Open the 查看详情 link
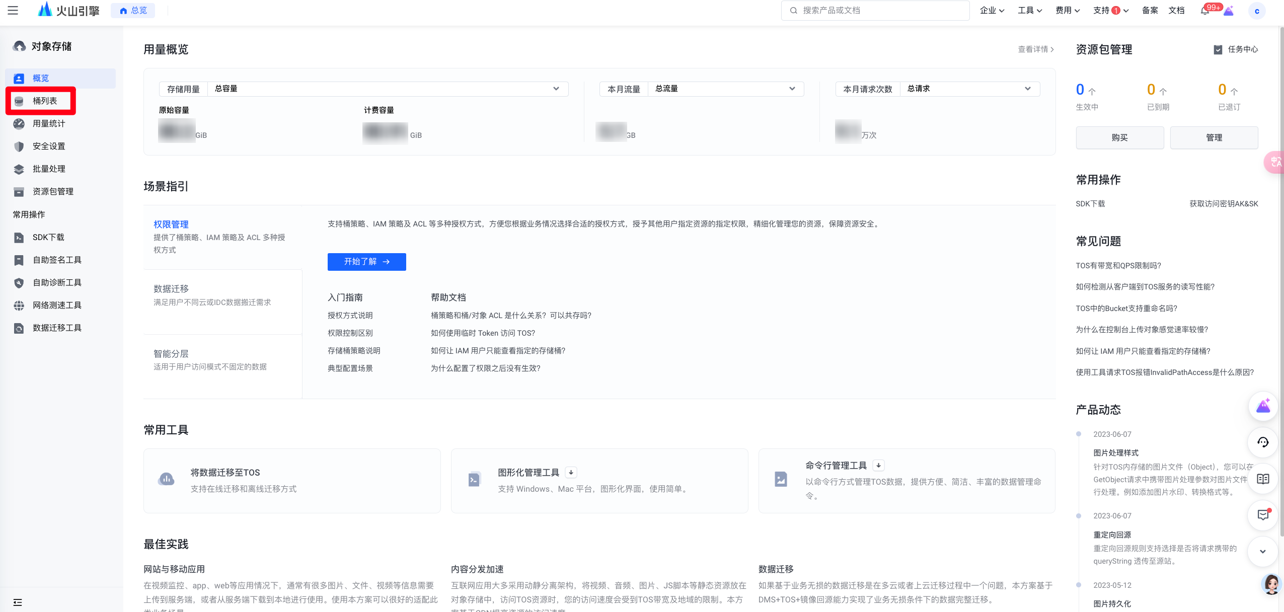 click(x=1035, y=49)
